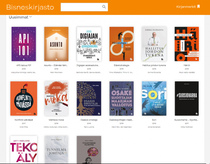Click the Digiajan asiakaskoke... title

tap(88, 65)
